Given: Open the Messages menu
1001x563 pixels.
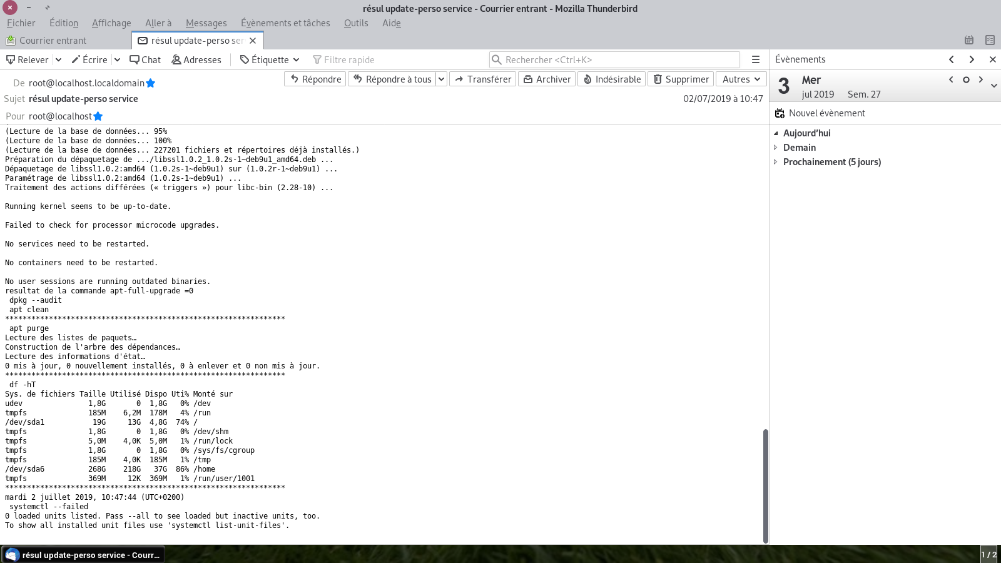Looking at the screenshot, I should tap(206, 23).
